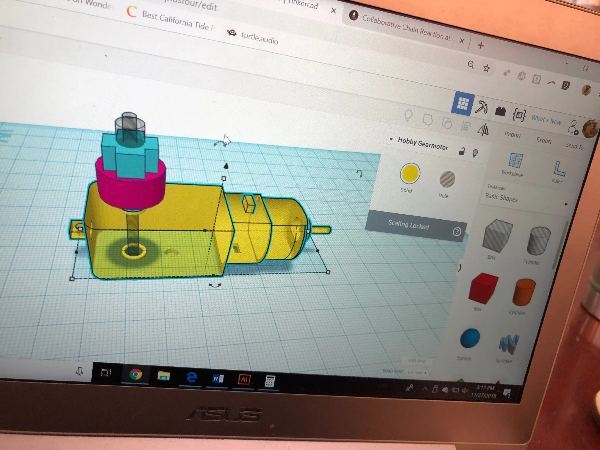Pick the blue Sphere shape

point(470,338)
